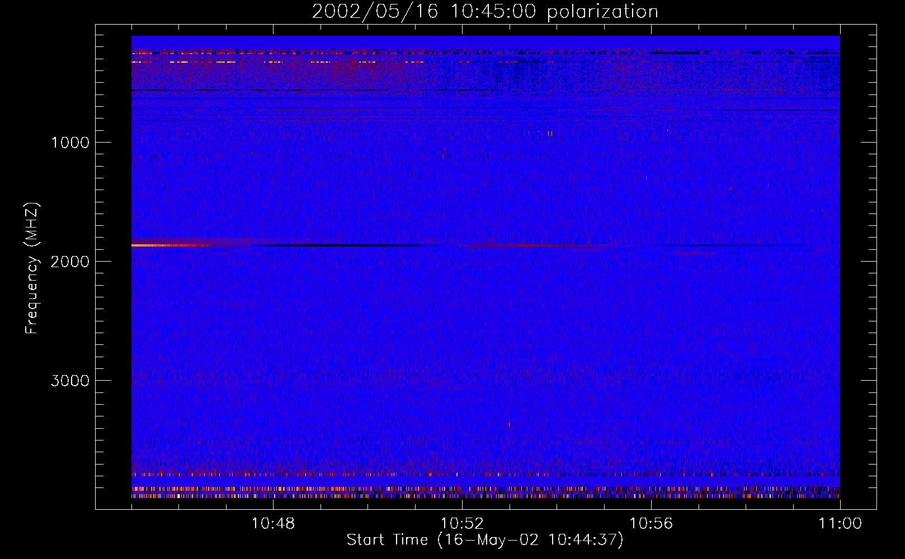Click the plot title "2002/05/16 10:45:00 polarization"
Image resolution: width=905 pixels, height=559 pixels.
485,12
